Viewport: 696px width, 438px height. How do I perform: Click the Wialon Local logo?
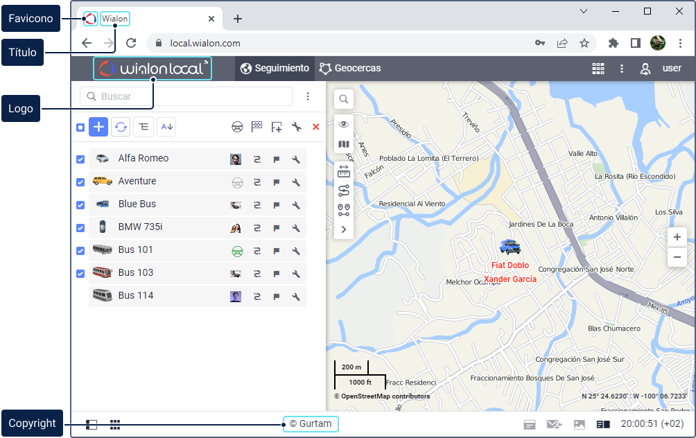[153, 69]
